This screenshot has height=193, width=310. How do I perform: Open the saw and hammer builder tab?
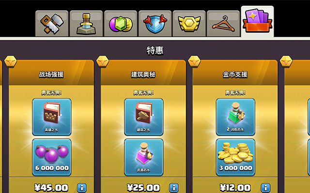click(52, 24)
